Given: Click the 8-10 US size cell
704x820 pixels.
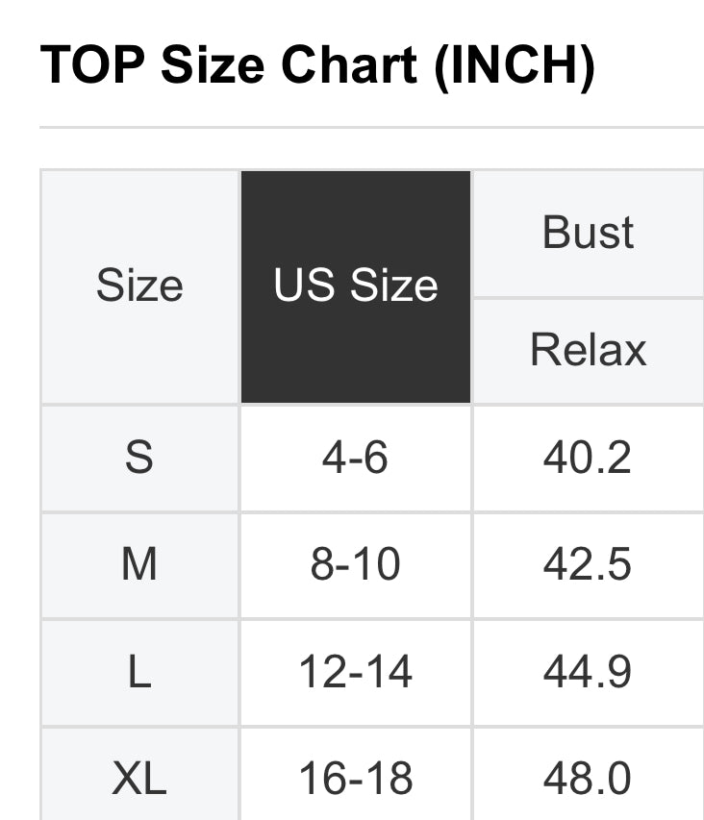Looking at the screenshot, I should pyautogui.click(x=356, y=565).
